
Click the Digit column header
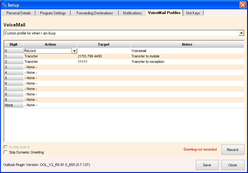point(14,44)
